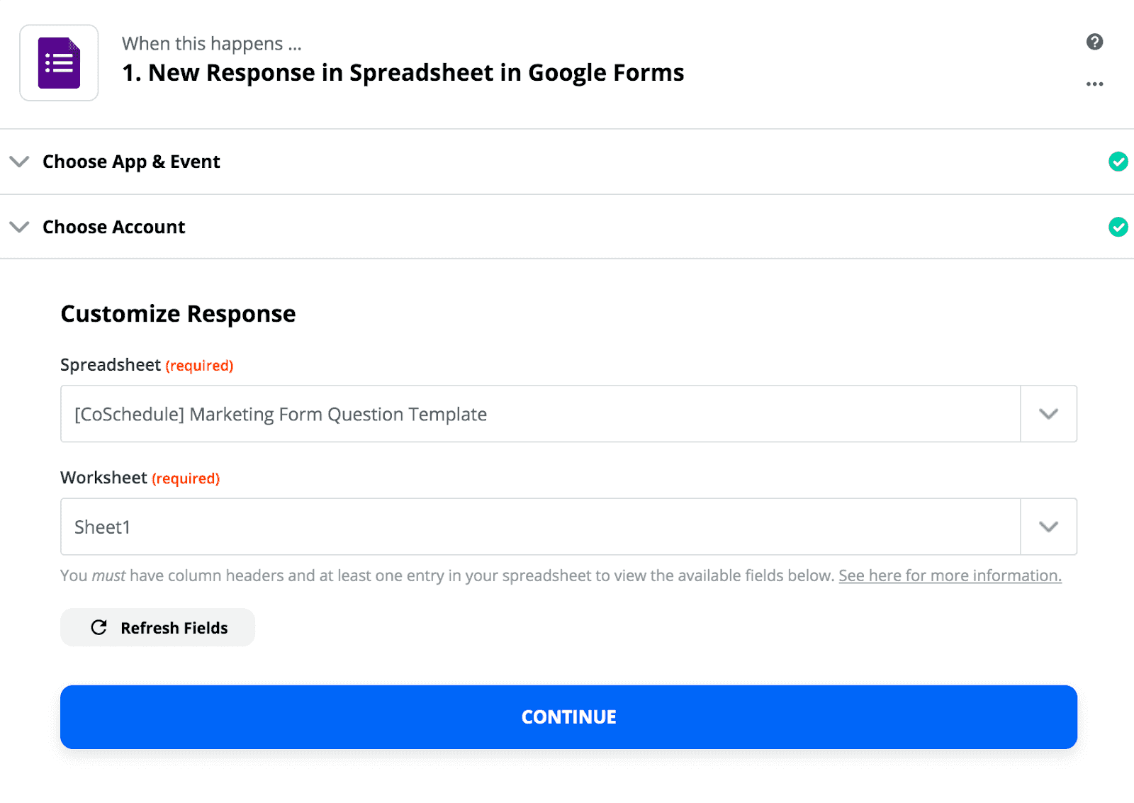Click the Refresh Fields button
This screenshot has width=1134, height=803.
(157, 627)
